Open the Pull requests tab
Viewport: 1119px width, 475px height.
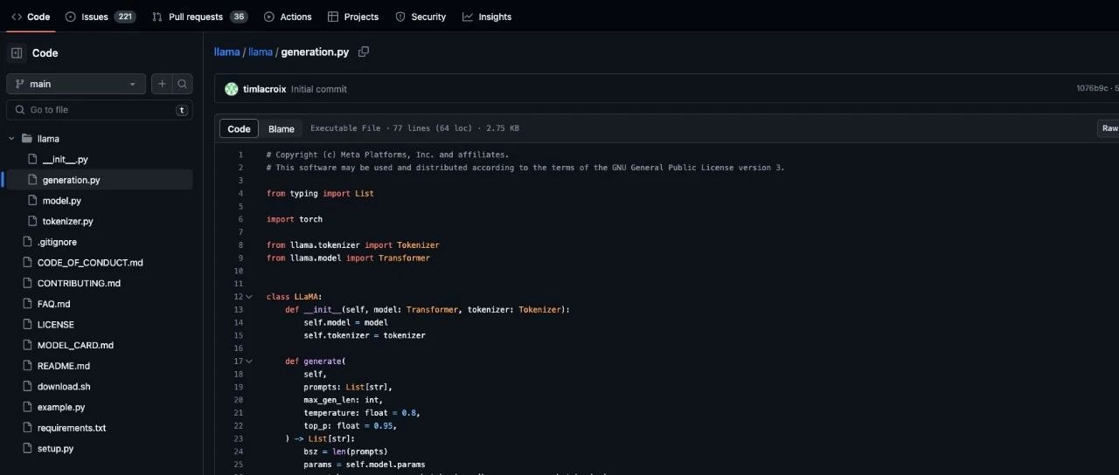tap(200, 17)
